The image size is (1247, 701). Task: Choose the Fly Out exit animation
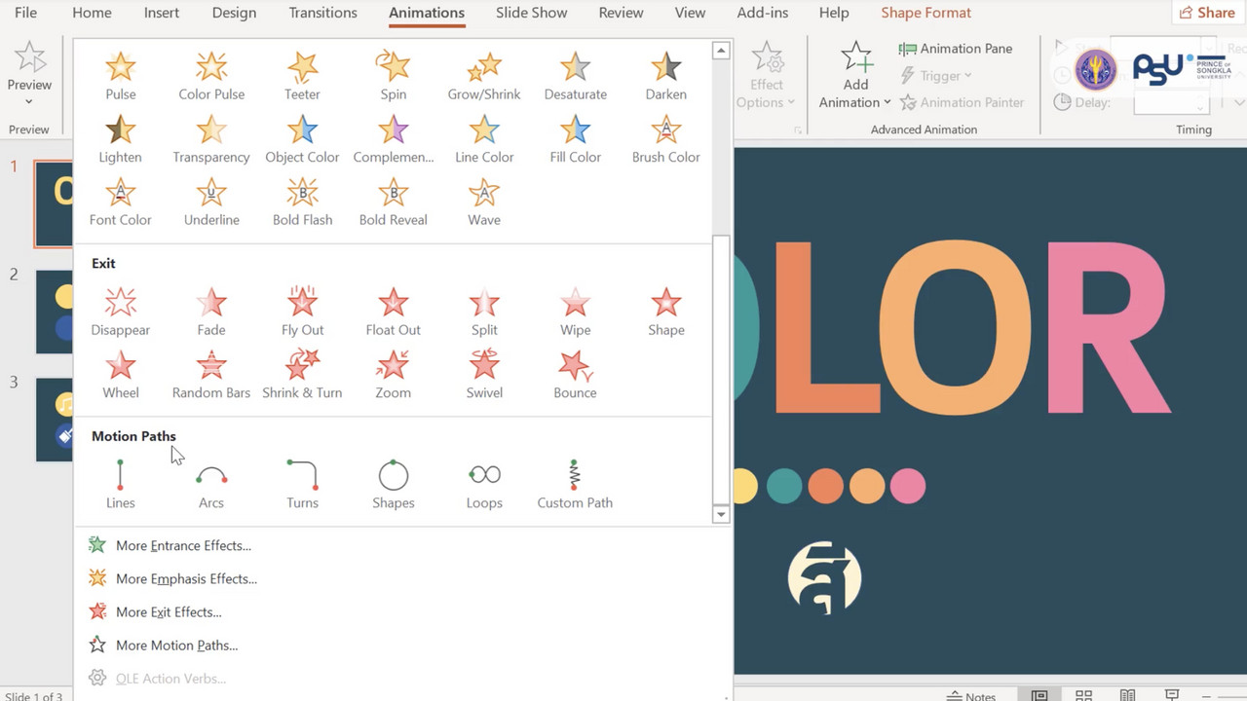302,312
